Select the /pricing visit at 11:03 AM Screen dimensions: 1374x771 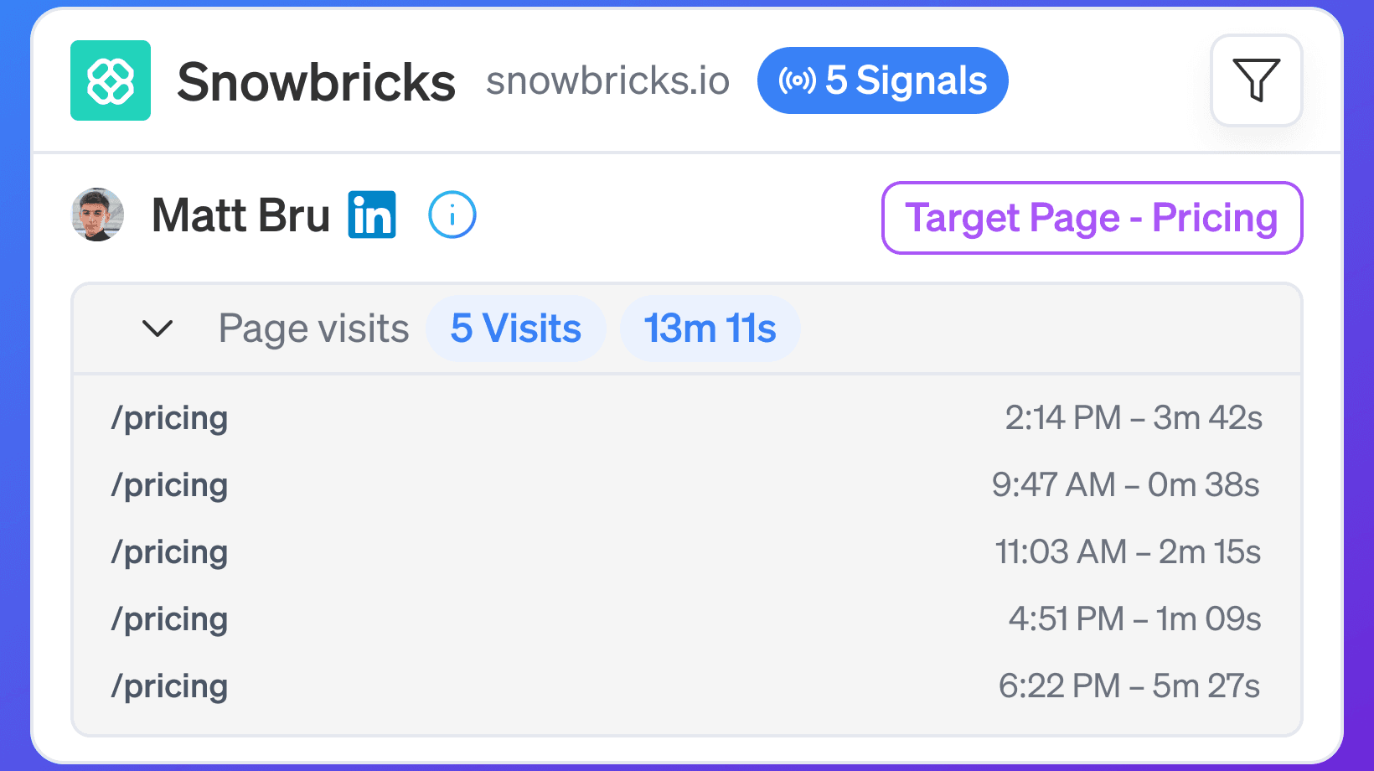click(687, 551)
